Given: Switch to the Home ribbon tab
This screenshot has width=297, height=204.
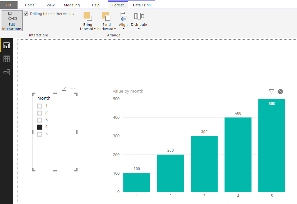Looking at the screenshot, I should coord(30,5).
